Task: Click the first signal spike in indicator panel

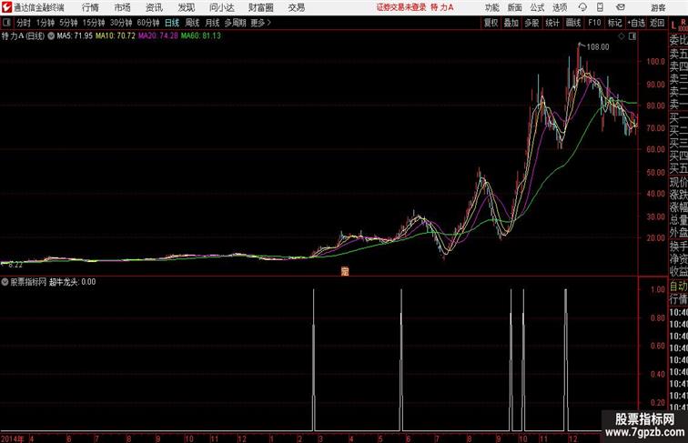Action: pyautogui.click(x=314, y=359)
